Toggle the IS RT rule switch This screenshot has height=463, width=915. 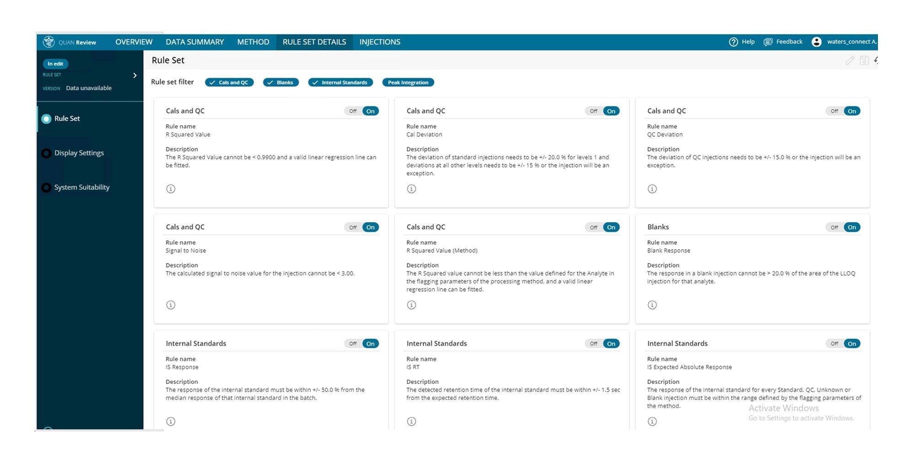(603, 344)
